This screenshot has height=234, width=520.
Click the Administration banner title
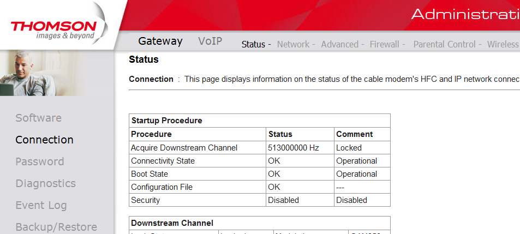[x=465, y=14]
